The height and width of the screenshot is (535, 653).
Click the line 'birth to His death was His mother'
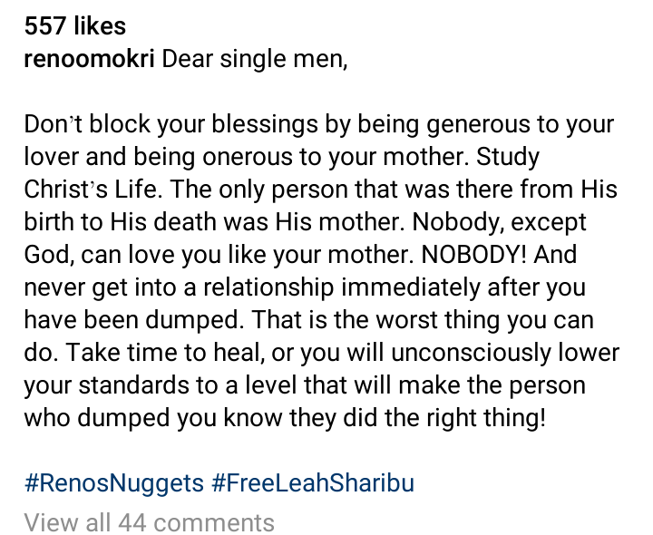(x=306, y=221)
